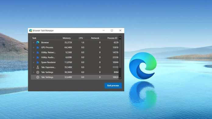The image size is (212, 119).
Task: Click the flask icon of Tab: Experiments
Action: 38,67
